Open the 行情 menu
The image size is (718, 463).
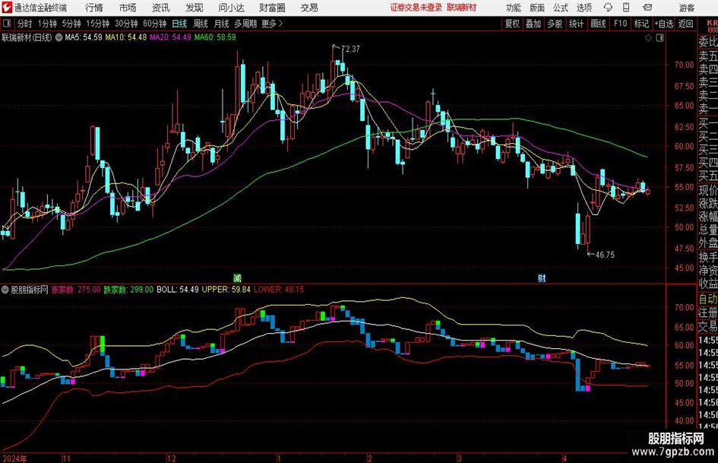coord(94,8)
